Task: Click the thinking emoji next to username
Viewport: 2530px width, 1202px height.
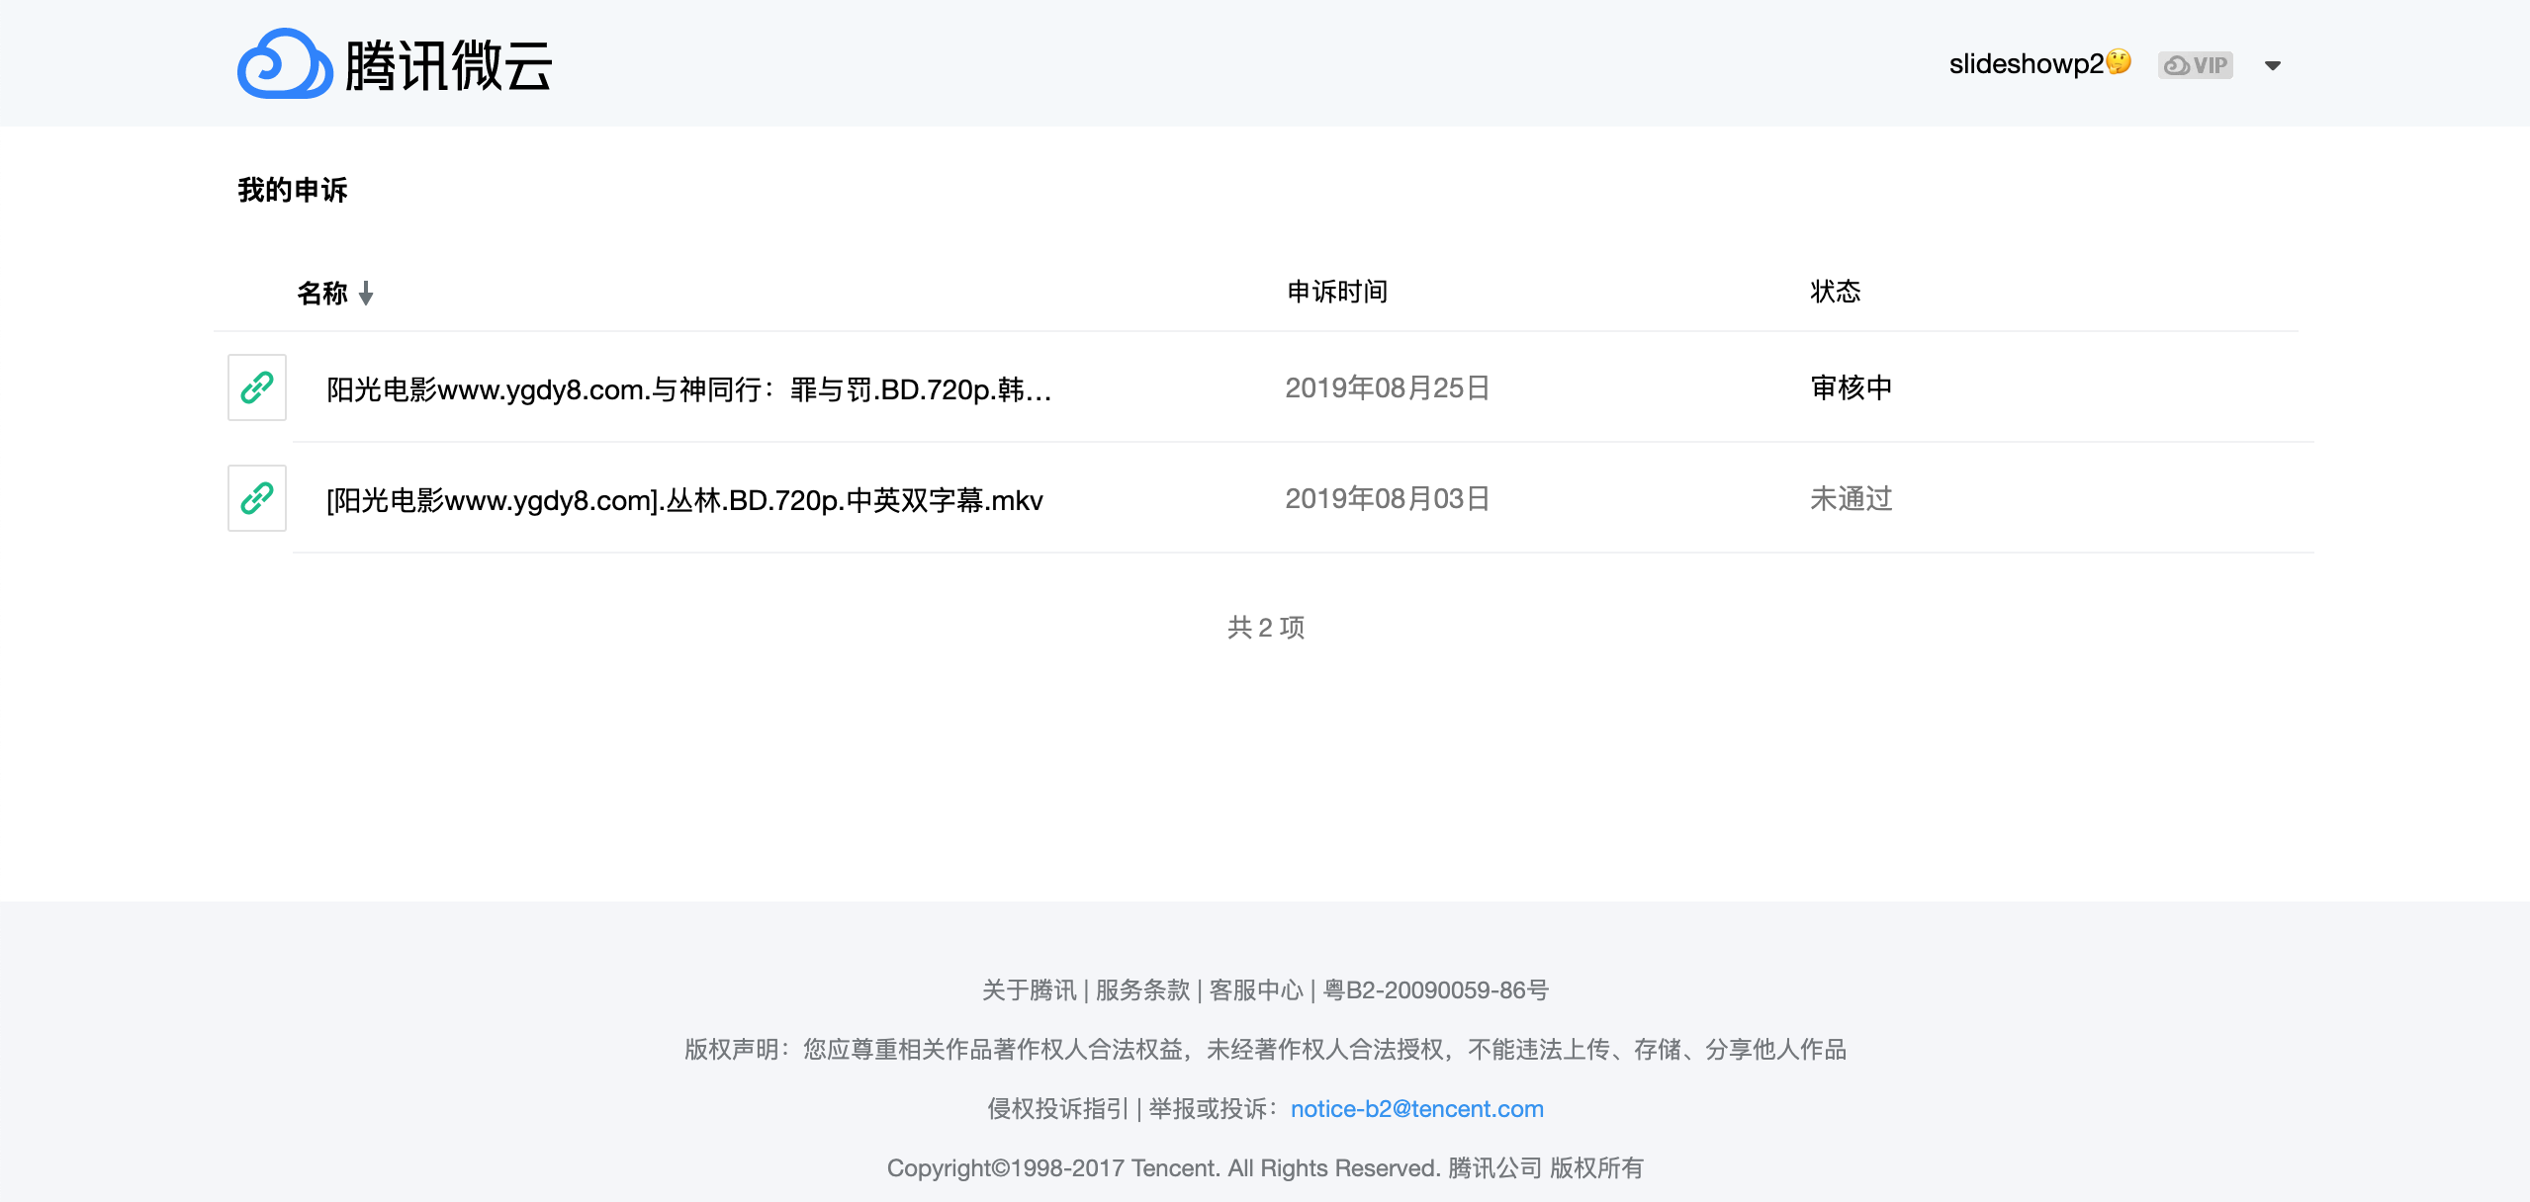Action: [2119, 62]
